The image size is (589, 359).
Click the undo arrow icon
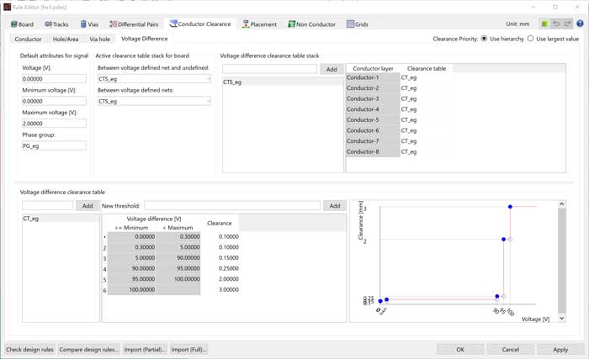coord(557,24)
